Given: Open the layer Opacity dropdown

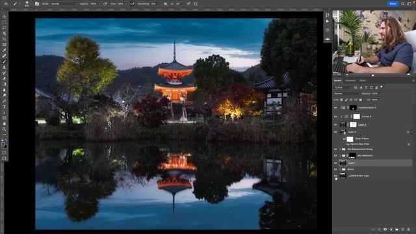Looking at the screenshot, I should click(x=380, y=94).
